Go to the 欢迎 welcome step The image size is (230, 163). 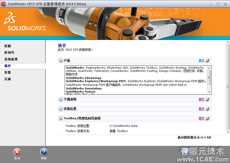click(x=8, y=46)
